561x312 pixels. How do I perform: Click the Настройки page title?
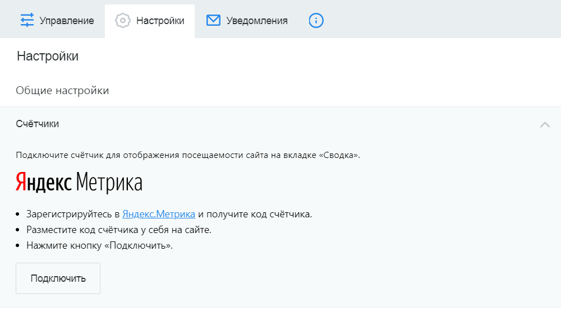[x=48, y=56]
